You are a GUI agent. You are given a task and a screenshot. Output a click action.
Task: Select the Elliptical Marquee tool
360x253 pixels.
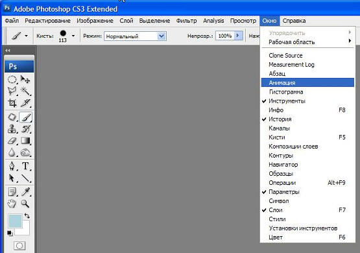click(12, 80)
